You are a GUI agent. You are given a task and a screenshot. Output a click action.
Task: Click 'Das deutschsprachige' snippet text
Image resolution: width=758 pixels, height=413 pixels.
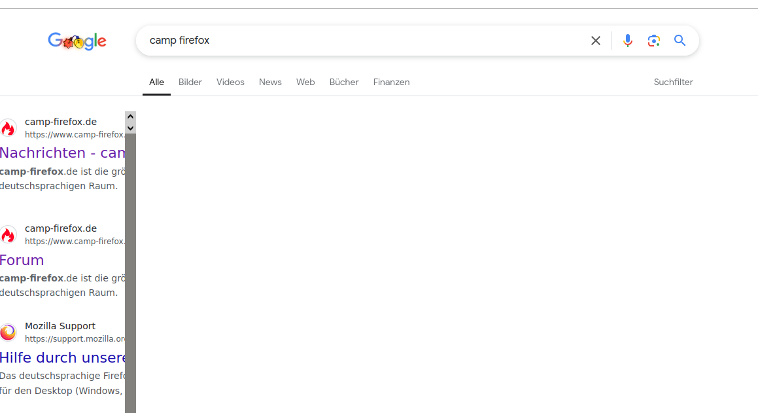62,376
